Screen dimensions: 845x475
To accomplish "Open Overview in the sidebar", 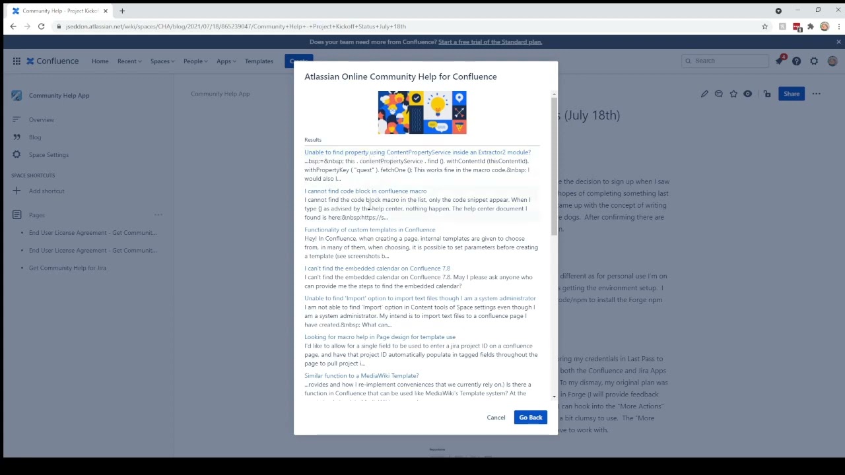I will 42,119.
